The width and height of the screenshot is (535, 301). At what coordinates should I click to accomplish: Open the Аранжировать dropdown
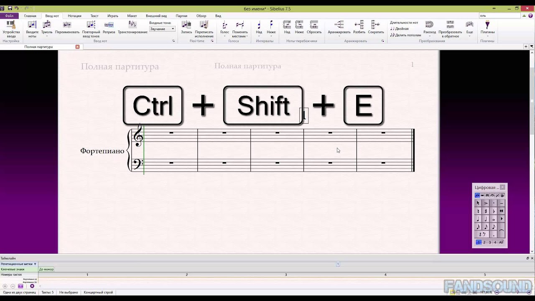pyautogui.click(x=339, y=36)
